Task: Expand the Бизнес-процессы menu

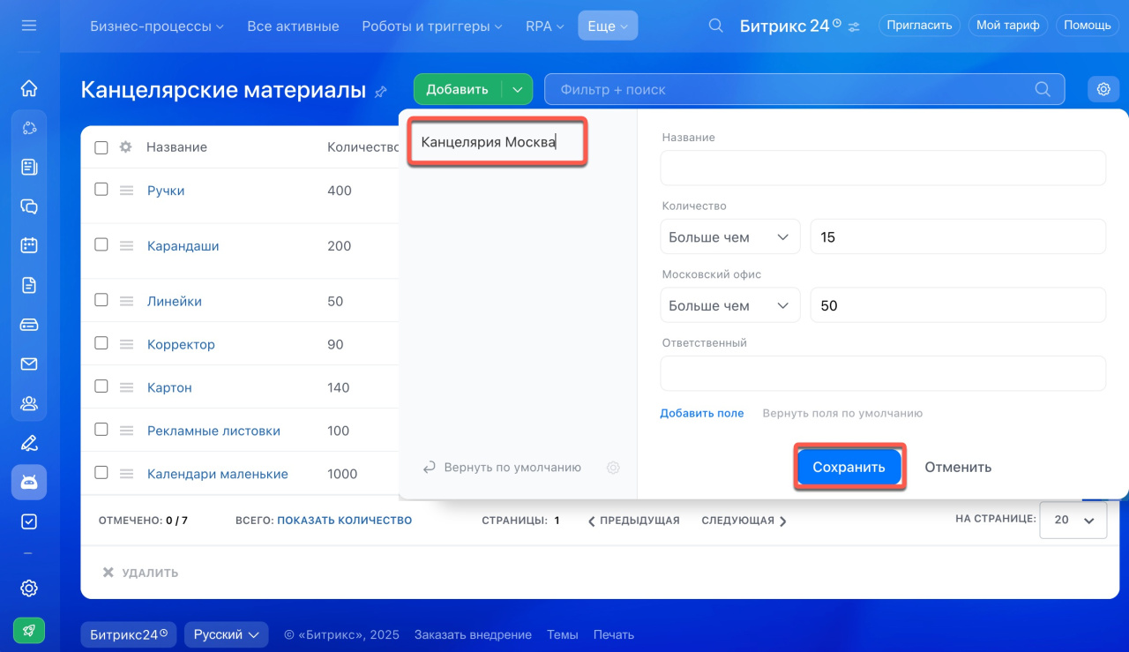Action: pos(157,26)
